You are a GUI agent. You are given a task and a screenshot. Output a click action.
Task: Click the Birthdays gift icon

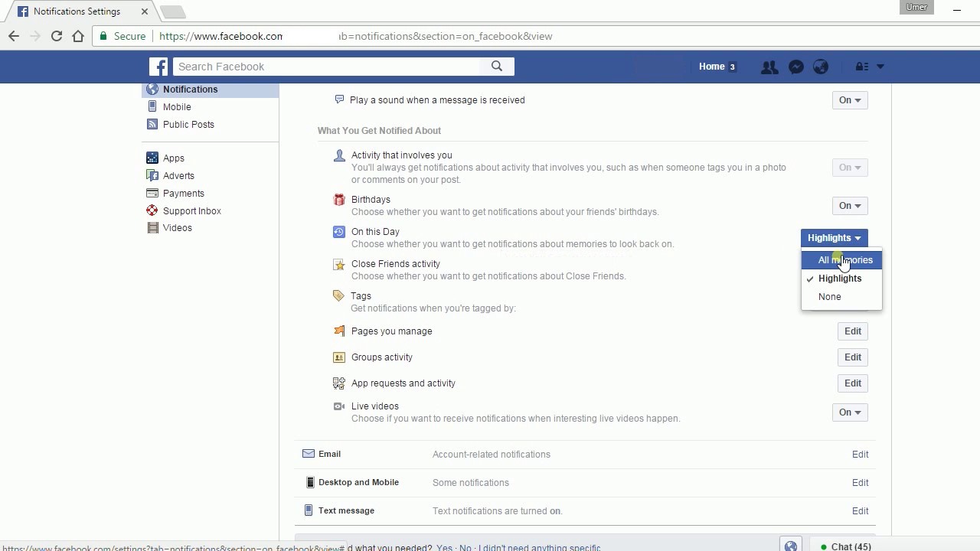339,200
